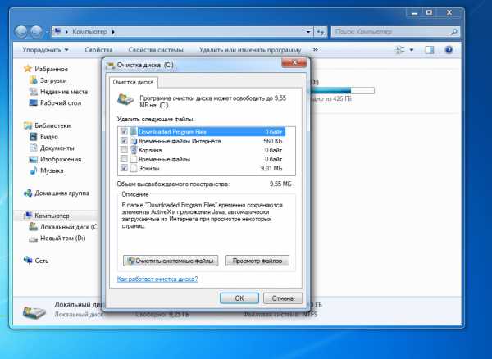This screenshot has width=492, height=359.
Task: Select the Музыка library in the sidebar
Action: point(51,170)
